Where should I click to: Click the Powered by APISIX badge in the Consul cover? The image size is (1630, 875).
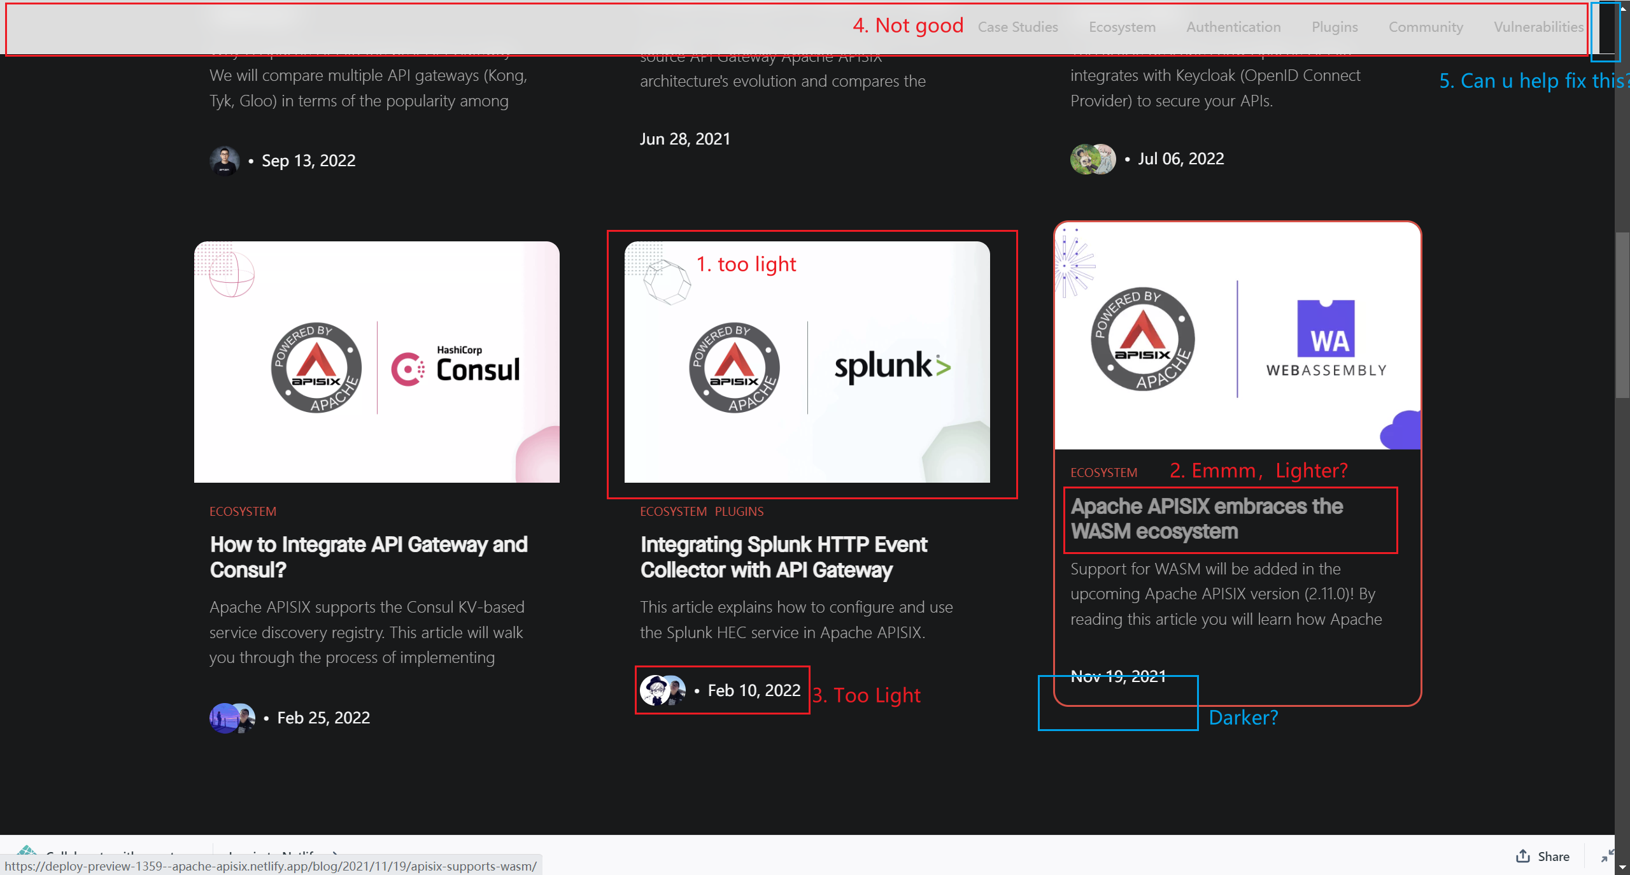pyautogui.click(x=316, y=367)
